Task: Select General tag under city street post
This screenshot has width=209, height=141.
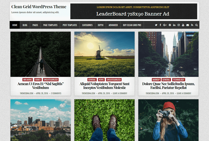Action: coord(166,80)
